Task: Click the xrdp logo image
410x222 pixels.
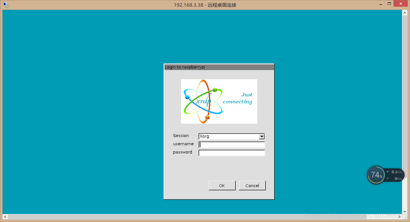Action: click(219, 101)
